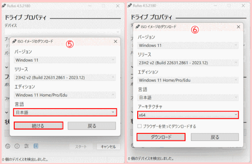Open the about info icon in left Rufus window
252x164 pixels.
click(x=17, y=146)
